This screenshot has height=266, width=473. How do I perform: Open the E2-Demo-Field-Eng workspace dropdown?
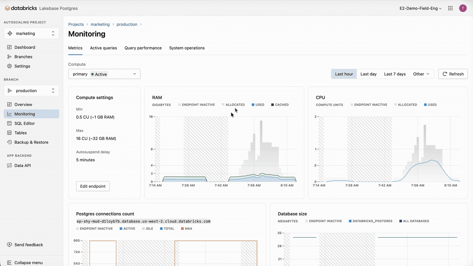[421, 8]
